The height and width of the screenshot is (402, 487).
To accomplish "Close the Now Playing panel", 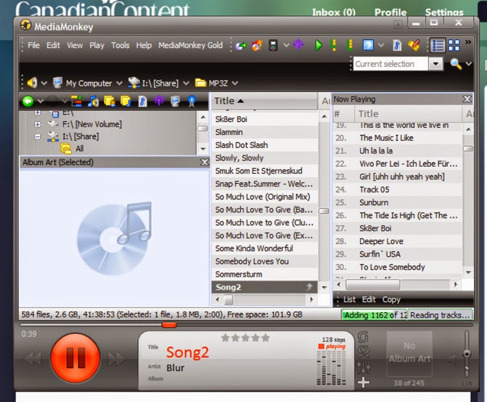I will pos(467,99).
